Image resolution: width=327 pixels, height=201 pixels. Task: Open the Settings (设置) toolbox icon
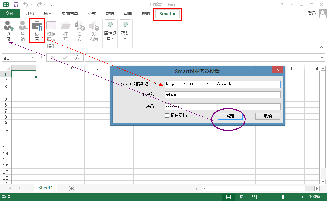[x=37, y=31]
